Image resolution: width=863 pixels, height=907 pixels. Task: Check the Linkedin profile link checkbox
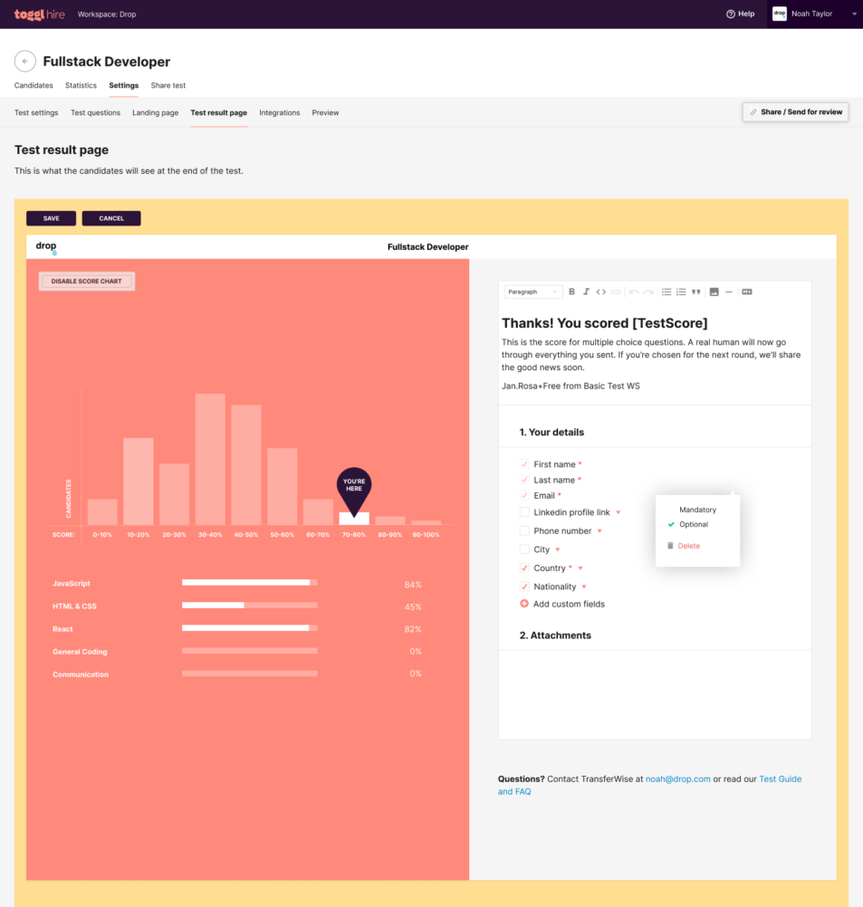point(524,512)
